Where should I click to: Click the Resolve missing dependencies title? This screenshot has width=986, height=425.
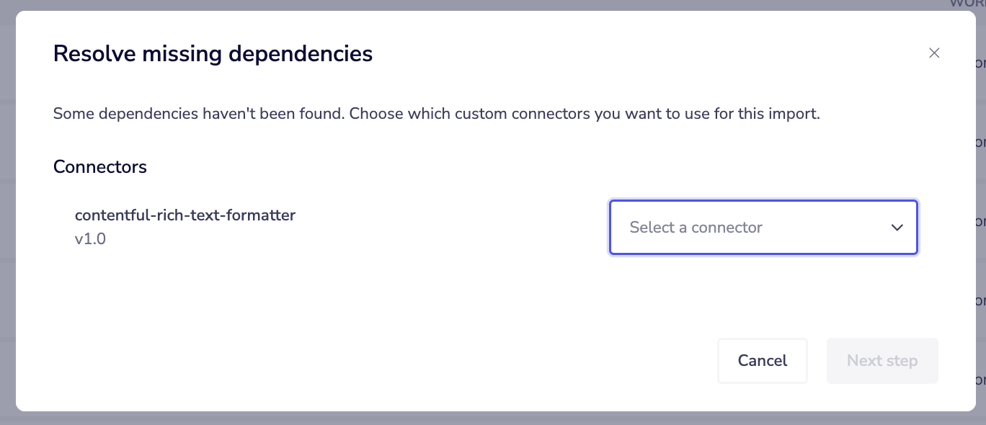click(213, 53)
